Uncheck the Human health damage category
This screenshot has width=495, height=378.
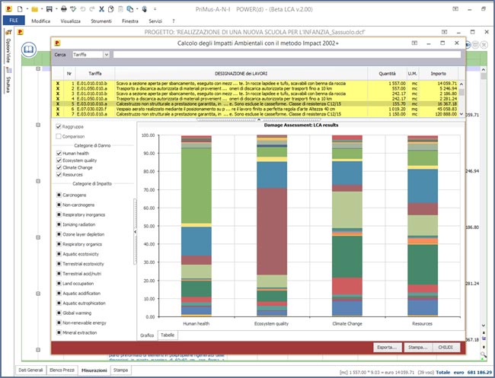click(59, 153)
